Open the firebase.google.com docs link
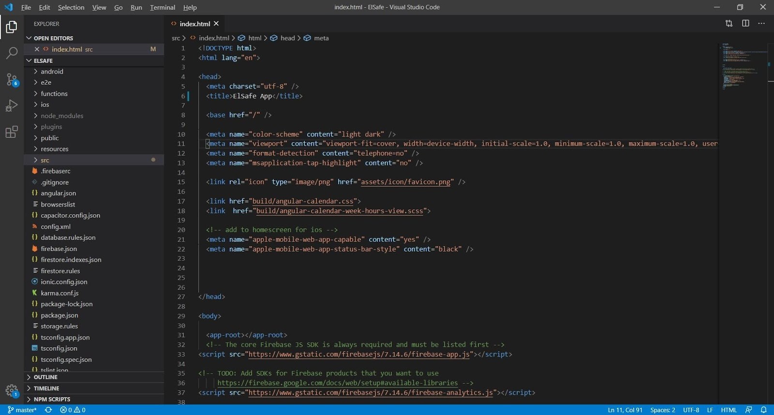This screenshot has width=774, height=415. click(337, 383)
